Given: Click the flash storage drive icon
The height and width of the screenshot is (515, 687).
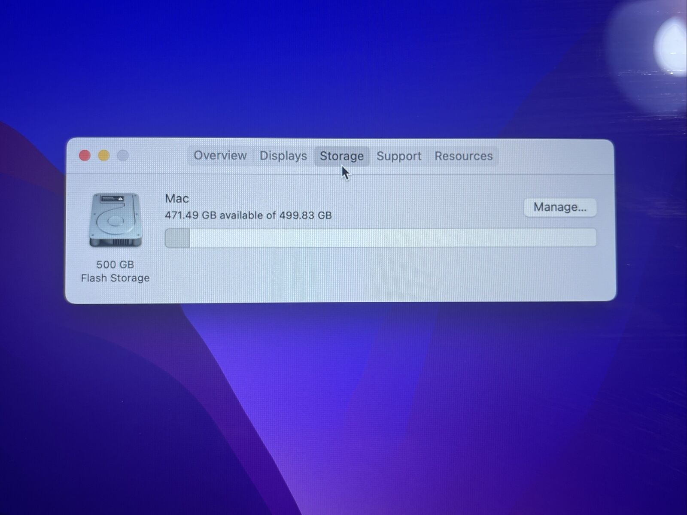Looking at the screenshot, I should click(x=115, y=220).
